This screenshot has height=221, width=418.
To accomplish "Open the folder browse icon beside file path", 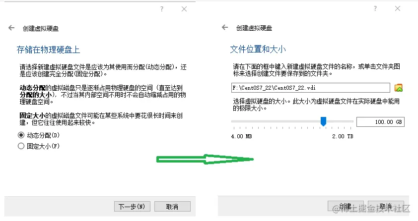I will (399, 88).
